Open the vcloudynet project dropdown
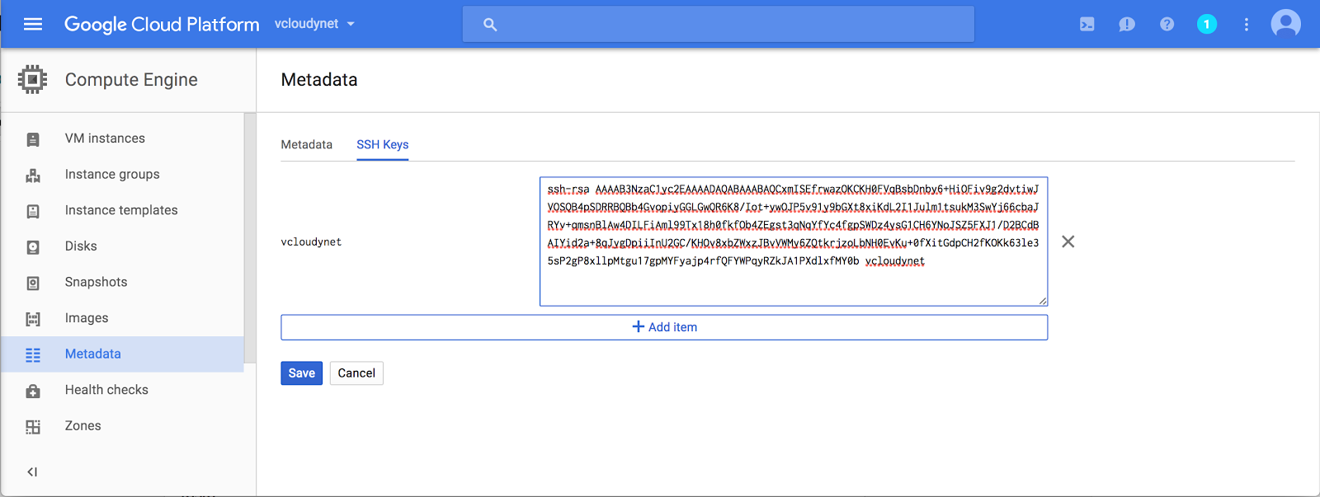 pos(314,24)
